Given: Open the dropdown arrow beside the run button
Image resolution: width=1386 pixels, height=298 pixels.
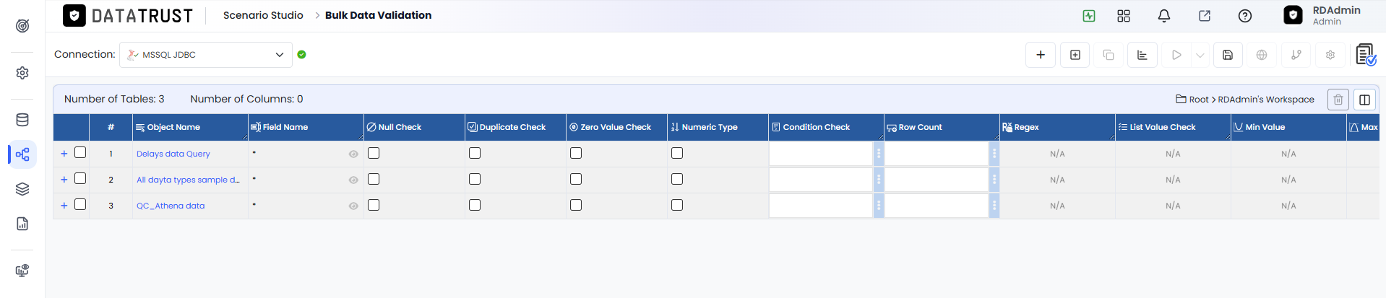Looking at the screenshot, I should pyautogui.click(x=1200, y=55).
